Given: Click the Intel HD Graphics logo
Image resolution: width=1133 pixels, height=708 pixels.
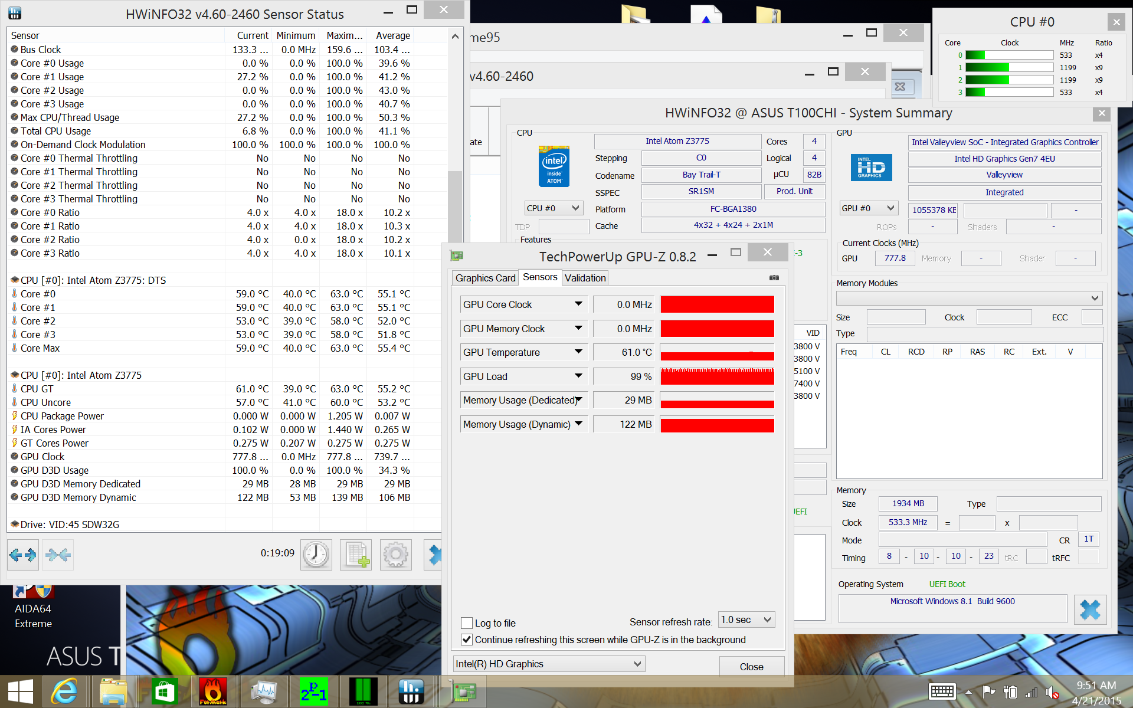Looking at the screenshot, I should click(x=871, y=168).
